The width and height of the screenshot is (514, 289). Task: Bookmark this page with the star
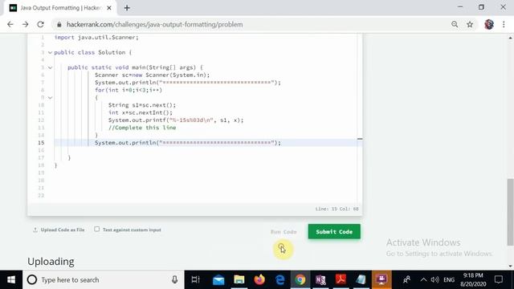pos(470,25)
